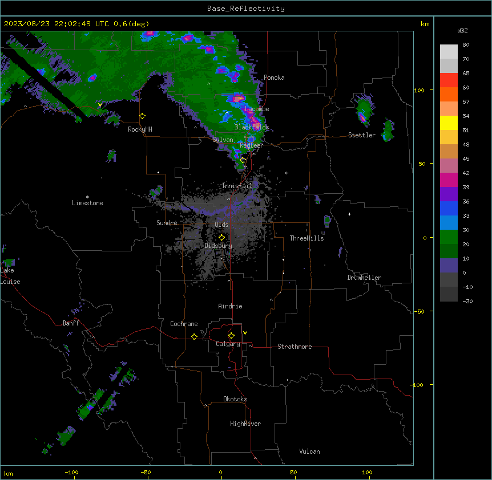
Task: Click the Blackfalds label on the map
Action: click(252, 127)
